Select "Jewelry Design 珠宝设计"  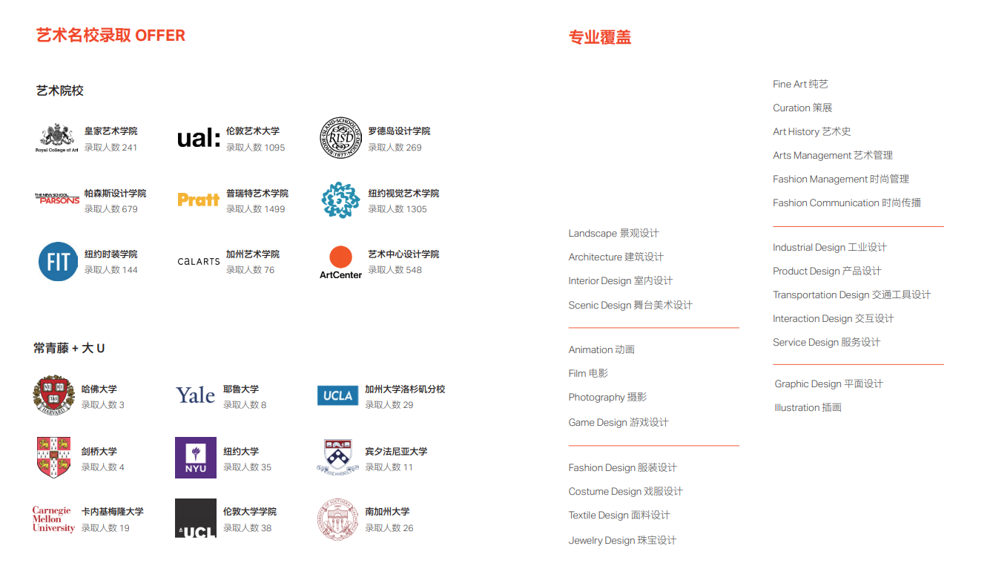[622, 541]
